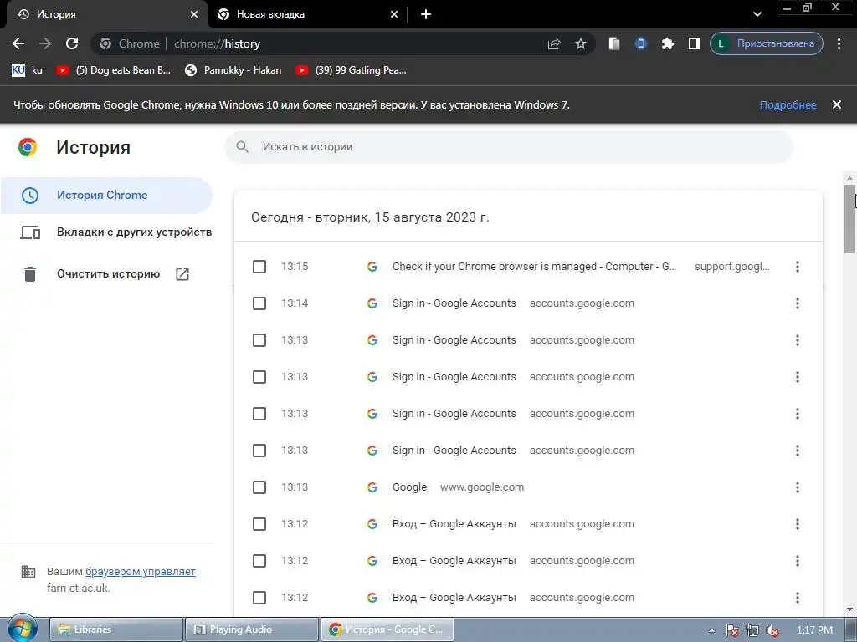Check the 13:14 Sign in entry

tap(259, 303)
